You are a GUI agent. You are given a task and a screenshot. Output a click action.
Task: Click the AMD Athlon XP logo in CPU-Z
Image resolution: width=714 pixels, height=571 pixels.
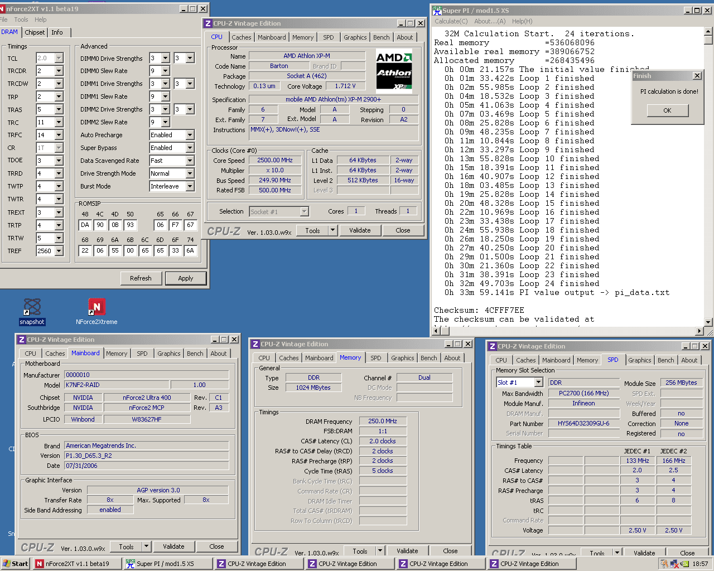tap(394, 71)
